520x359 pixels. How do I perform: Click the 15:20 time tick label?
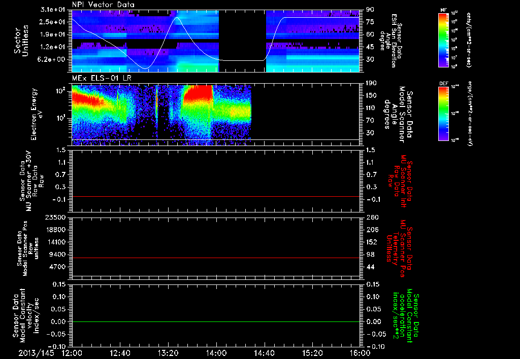(312, 353)
